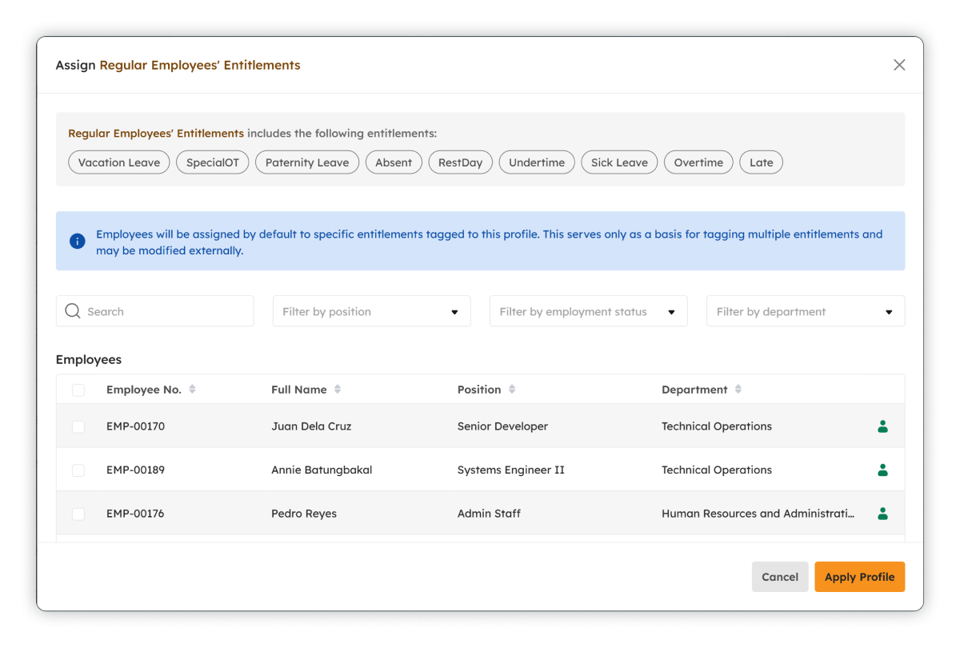Click the employee number EMP-00176
Screen dimensions: 960x648
pyautogui.click(x=135, y=514)
